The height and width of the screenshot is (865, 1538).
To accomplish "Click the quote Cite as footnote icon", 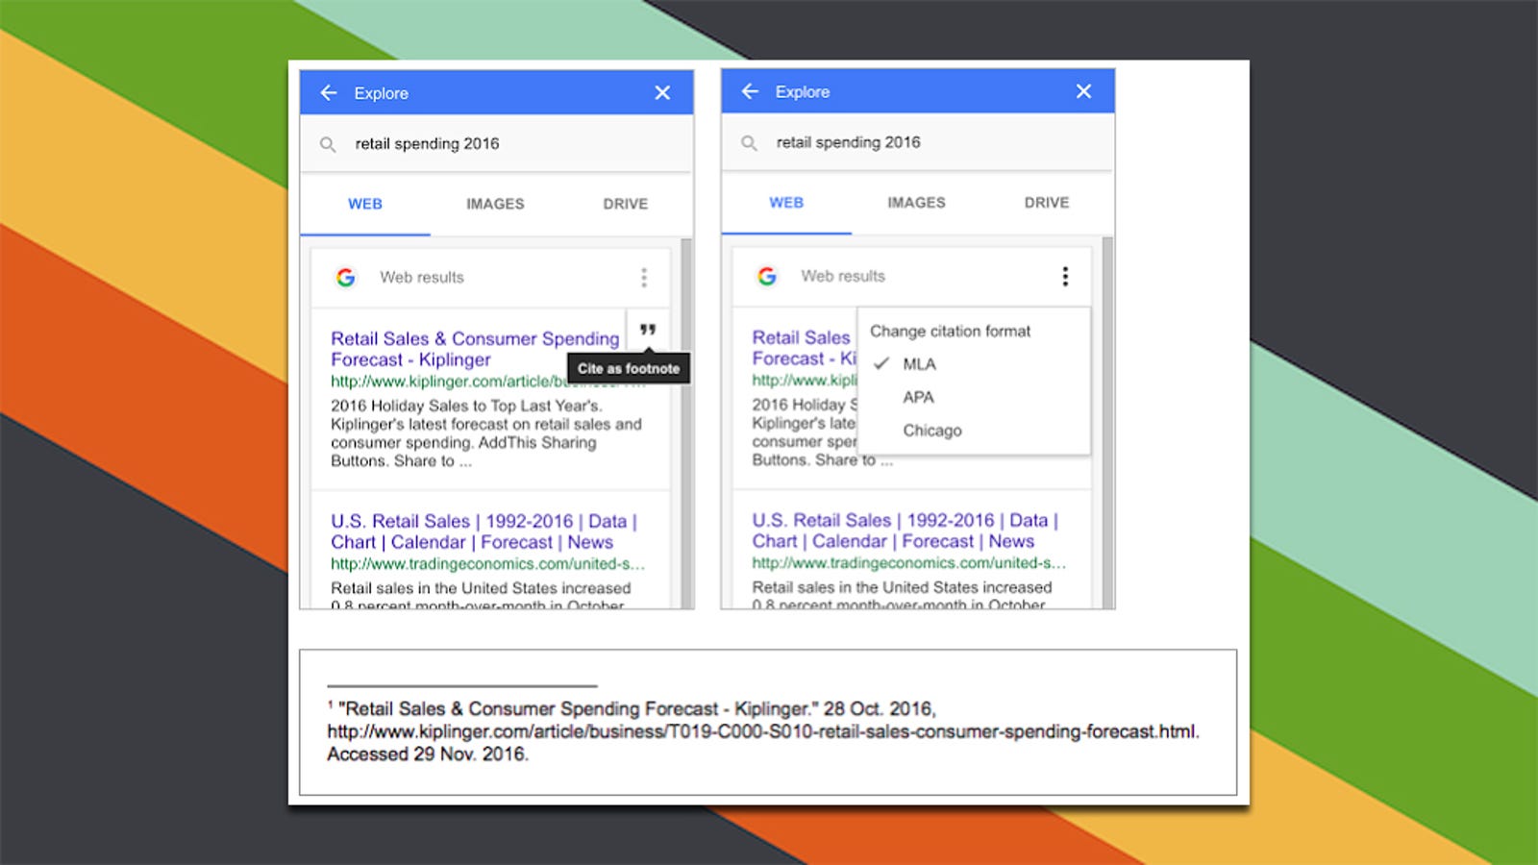I will click(648, 330).
